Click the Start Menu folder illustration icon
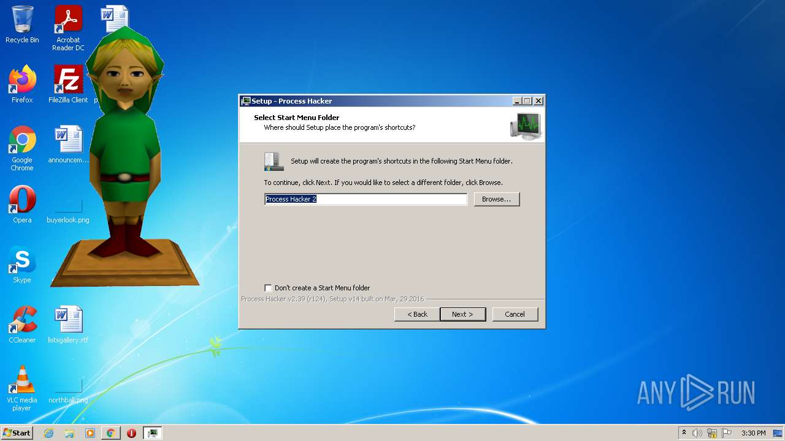The height and width of the screenshot is (441, 785). pyautogui.click(x=274, y=162)
